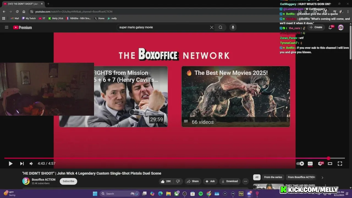Open Mail bookmark

(x=15, y=18)
